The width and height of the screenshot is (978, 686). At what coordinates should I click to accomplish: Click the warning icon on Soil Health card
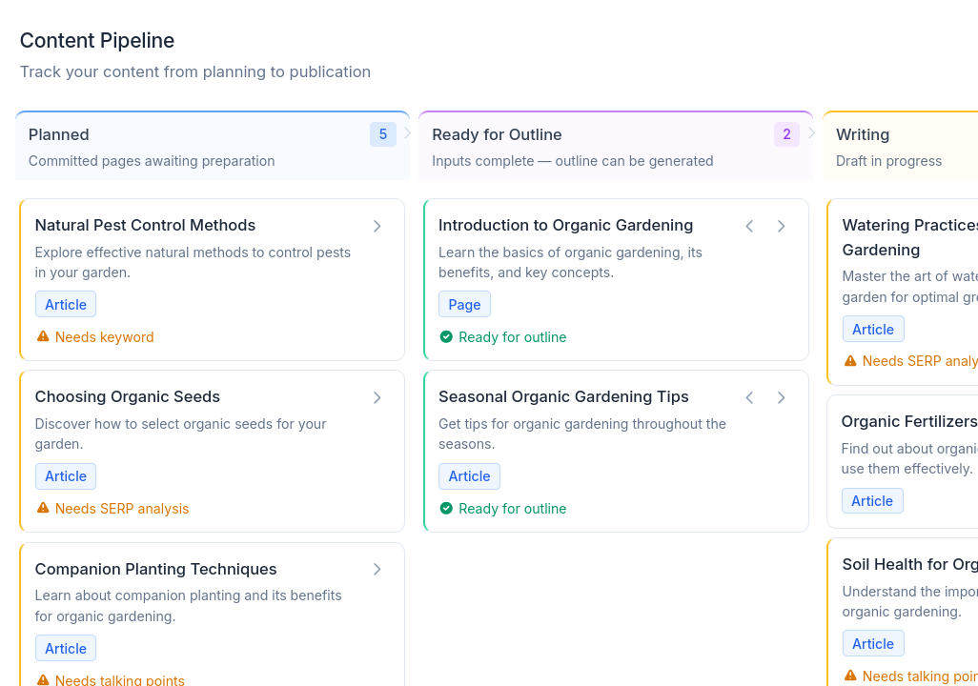click(x=850, y=676)
